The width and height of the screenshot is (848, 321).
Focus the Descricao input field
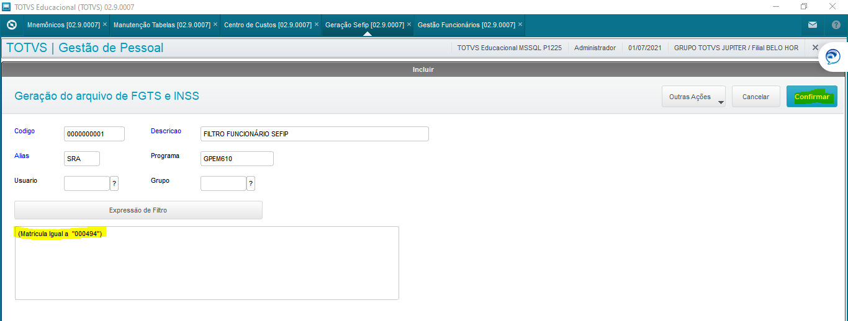coord(315,134)
